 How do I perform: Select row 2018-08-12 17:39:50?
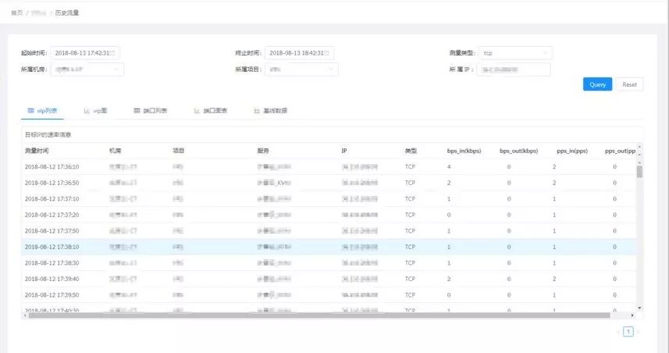coord(329,295)
